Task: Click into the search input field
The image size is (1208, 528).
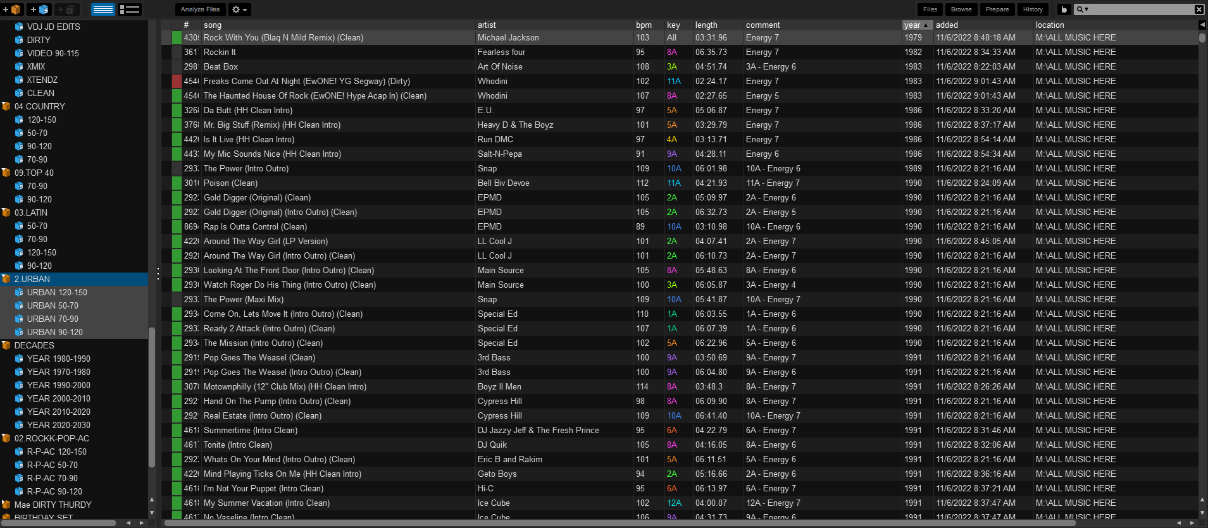Action: [1141, 9]
